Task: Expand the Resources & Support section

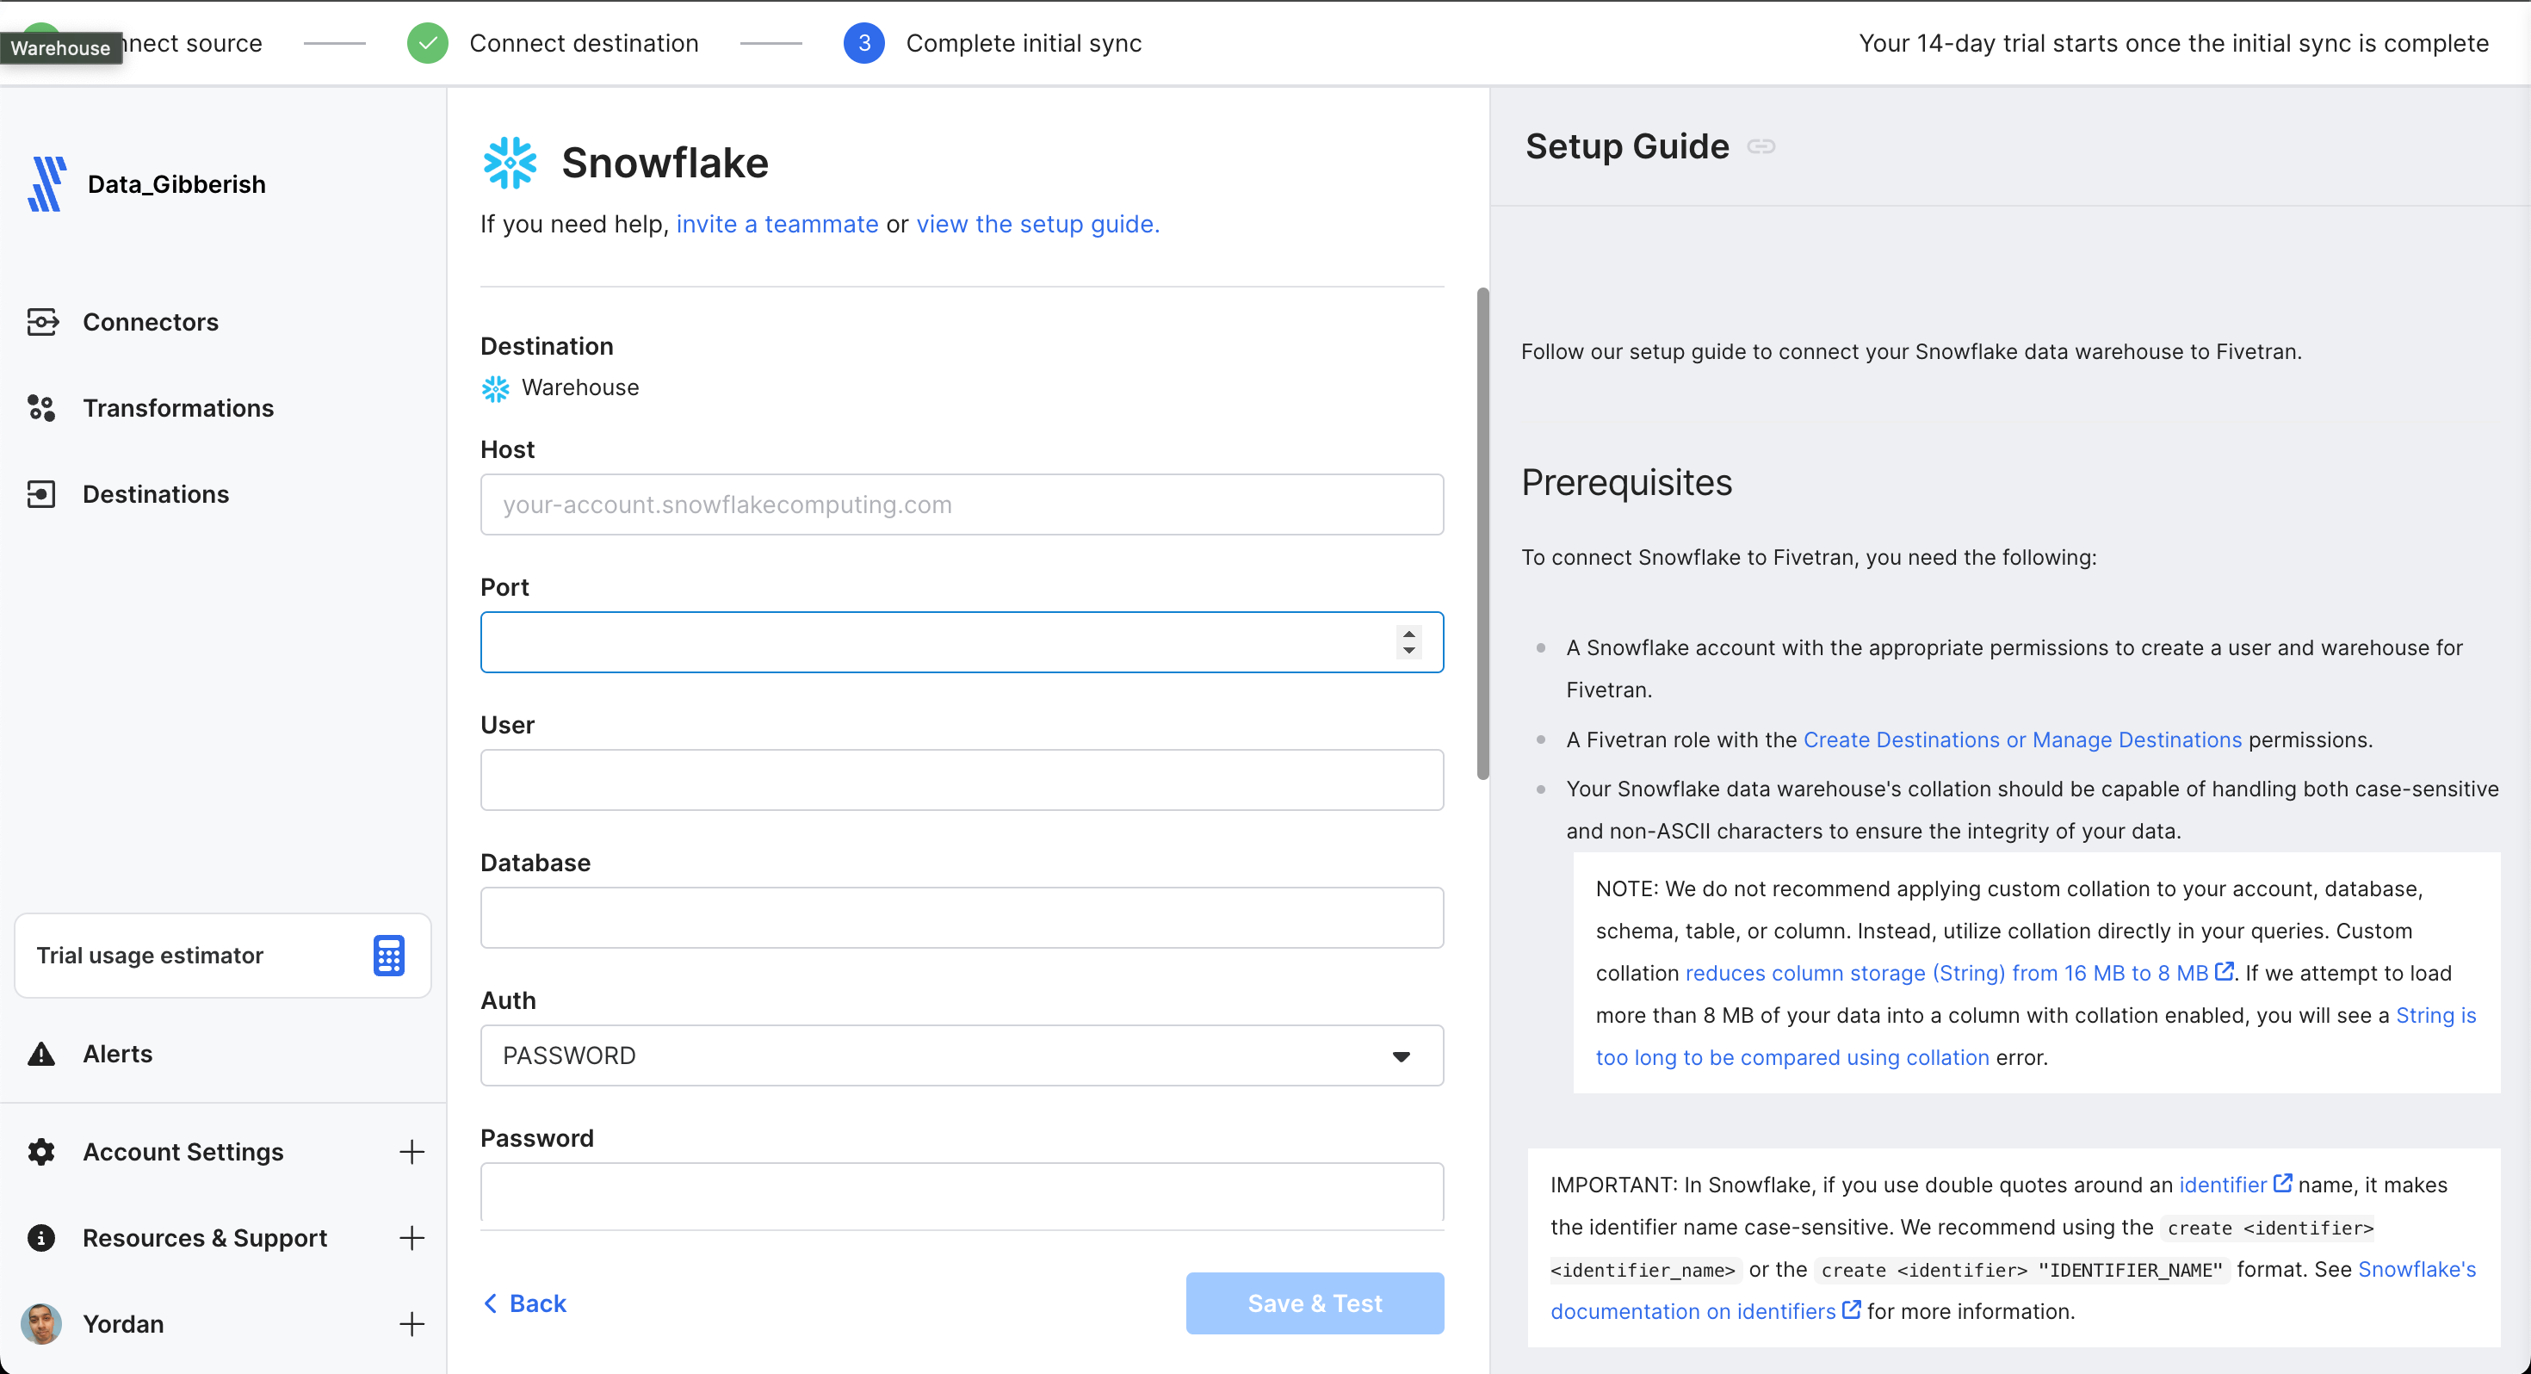Action: [412, 1237]
